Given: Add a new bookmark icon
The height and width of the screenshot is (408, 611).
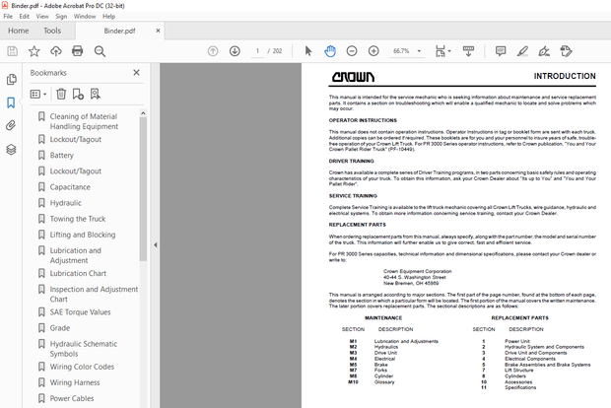Looking at the screenshot, I should pos(78,94).
